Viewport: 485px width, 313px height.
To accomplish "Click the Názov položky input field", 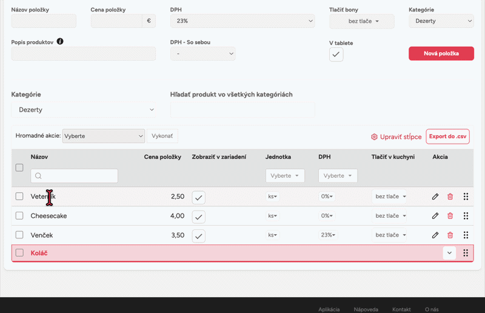I will coord(44,21).
